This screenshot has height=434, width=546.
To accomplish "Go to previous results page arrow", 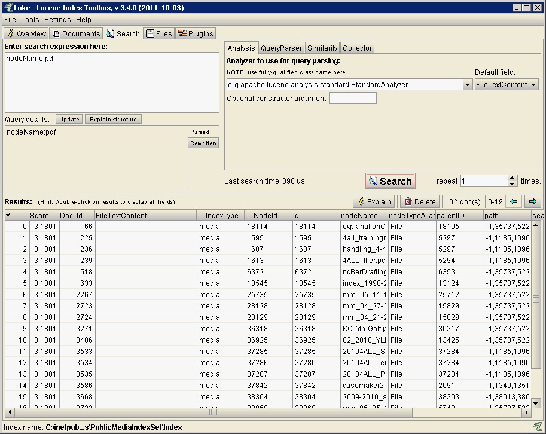I will point(513,201).
